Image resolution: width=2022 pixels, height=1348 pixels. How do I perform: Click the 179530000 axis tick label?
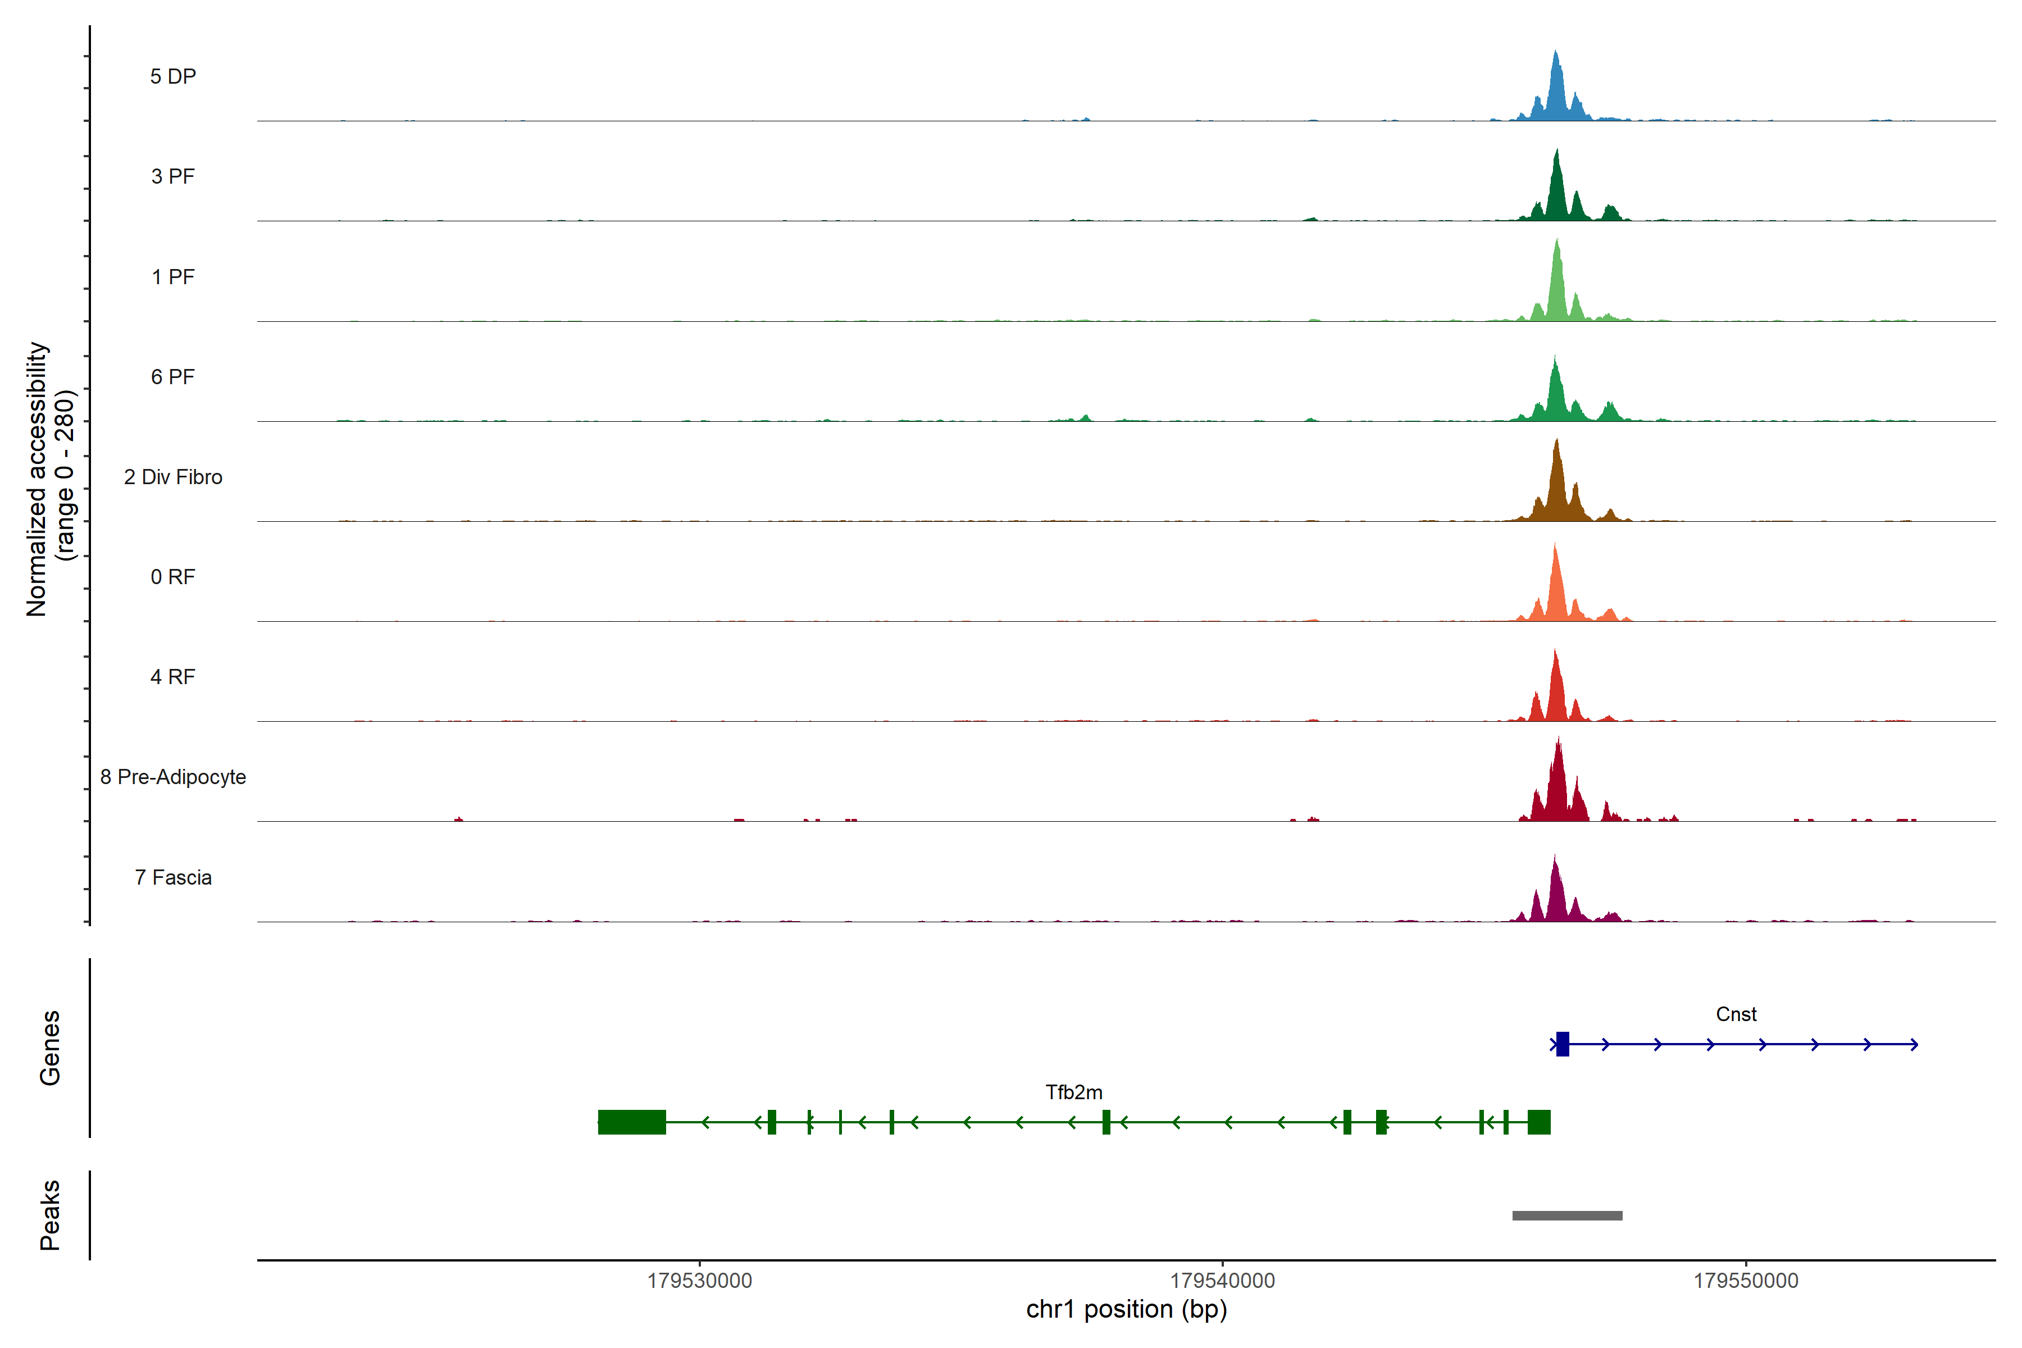(699, 1281)
